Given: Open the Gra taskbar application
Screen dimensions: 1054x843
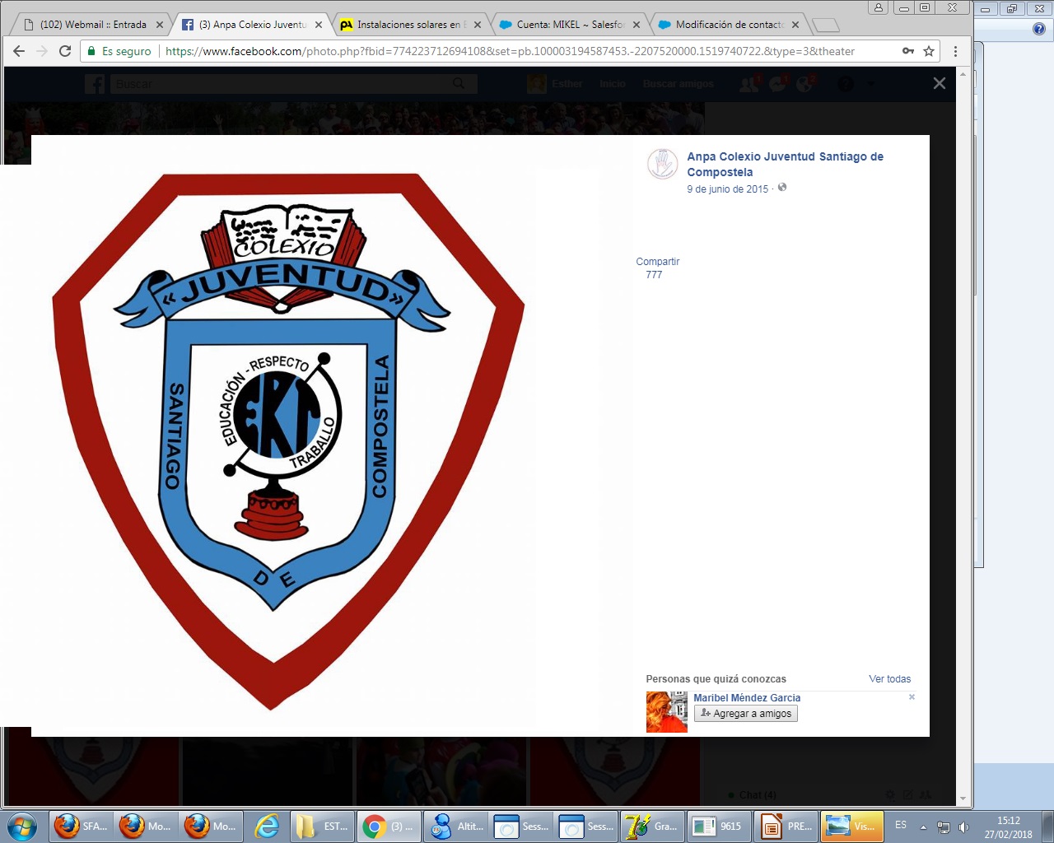Looking at the screenshot, I should [x=651, y=827].
